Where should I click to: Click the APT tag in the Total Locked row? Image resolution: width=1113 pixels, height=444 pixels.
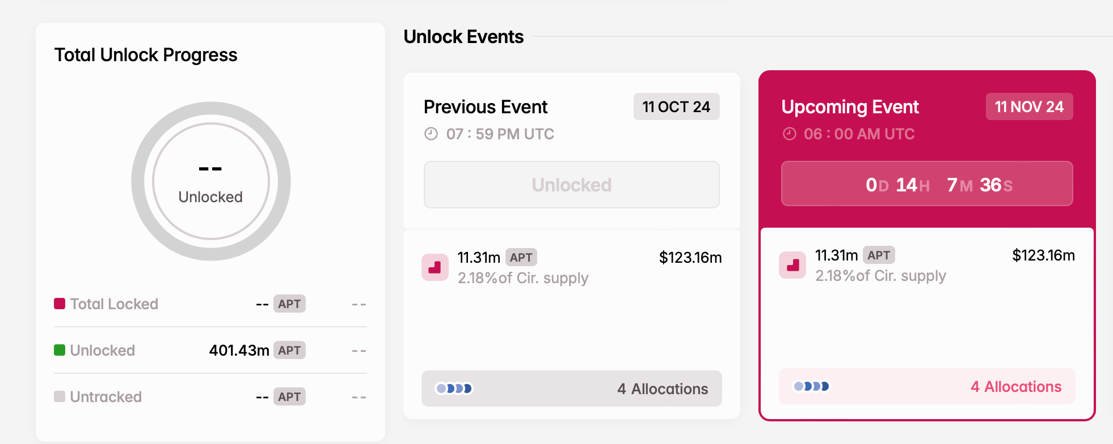(289, 304)
